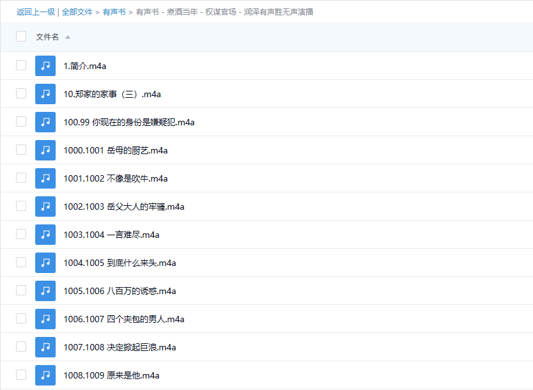Check the box for 岳父大人的牢骚.m4a
533x390 pixels.
coord(21,206)
